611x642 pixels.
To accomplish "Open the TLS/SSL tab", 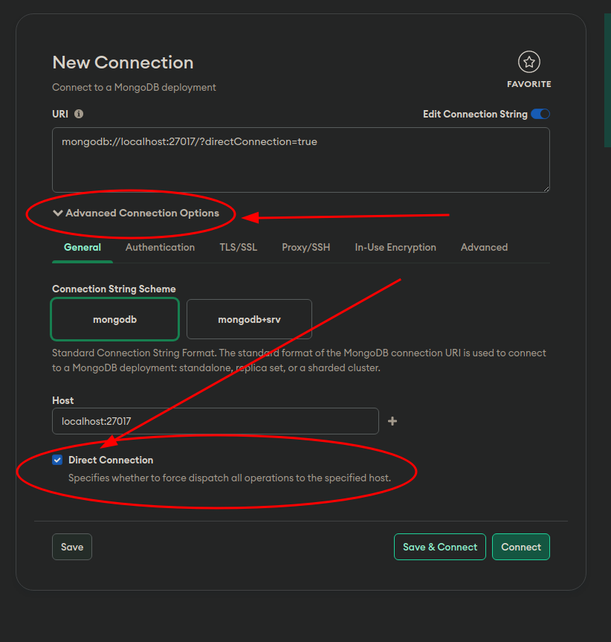I will click(x=238, y=247).
